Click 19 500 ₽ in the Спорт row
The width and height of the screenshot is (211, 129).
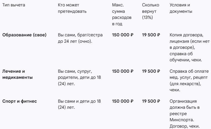click(x=151, y=101)
